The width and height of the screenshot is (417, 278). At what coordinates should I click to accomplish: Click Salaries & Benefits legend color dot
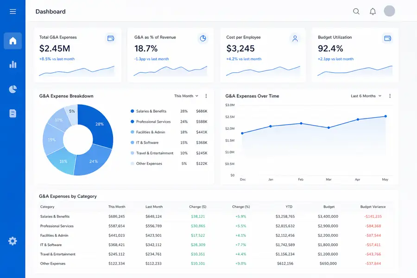(x=133, y=111)
